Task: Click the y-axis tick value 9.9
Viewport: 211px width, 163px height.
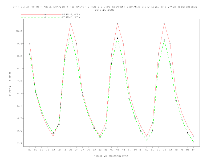Action: pyautogui.click(x=20, y=44)
